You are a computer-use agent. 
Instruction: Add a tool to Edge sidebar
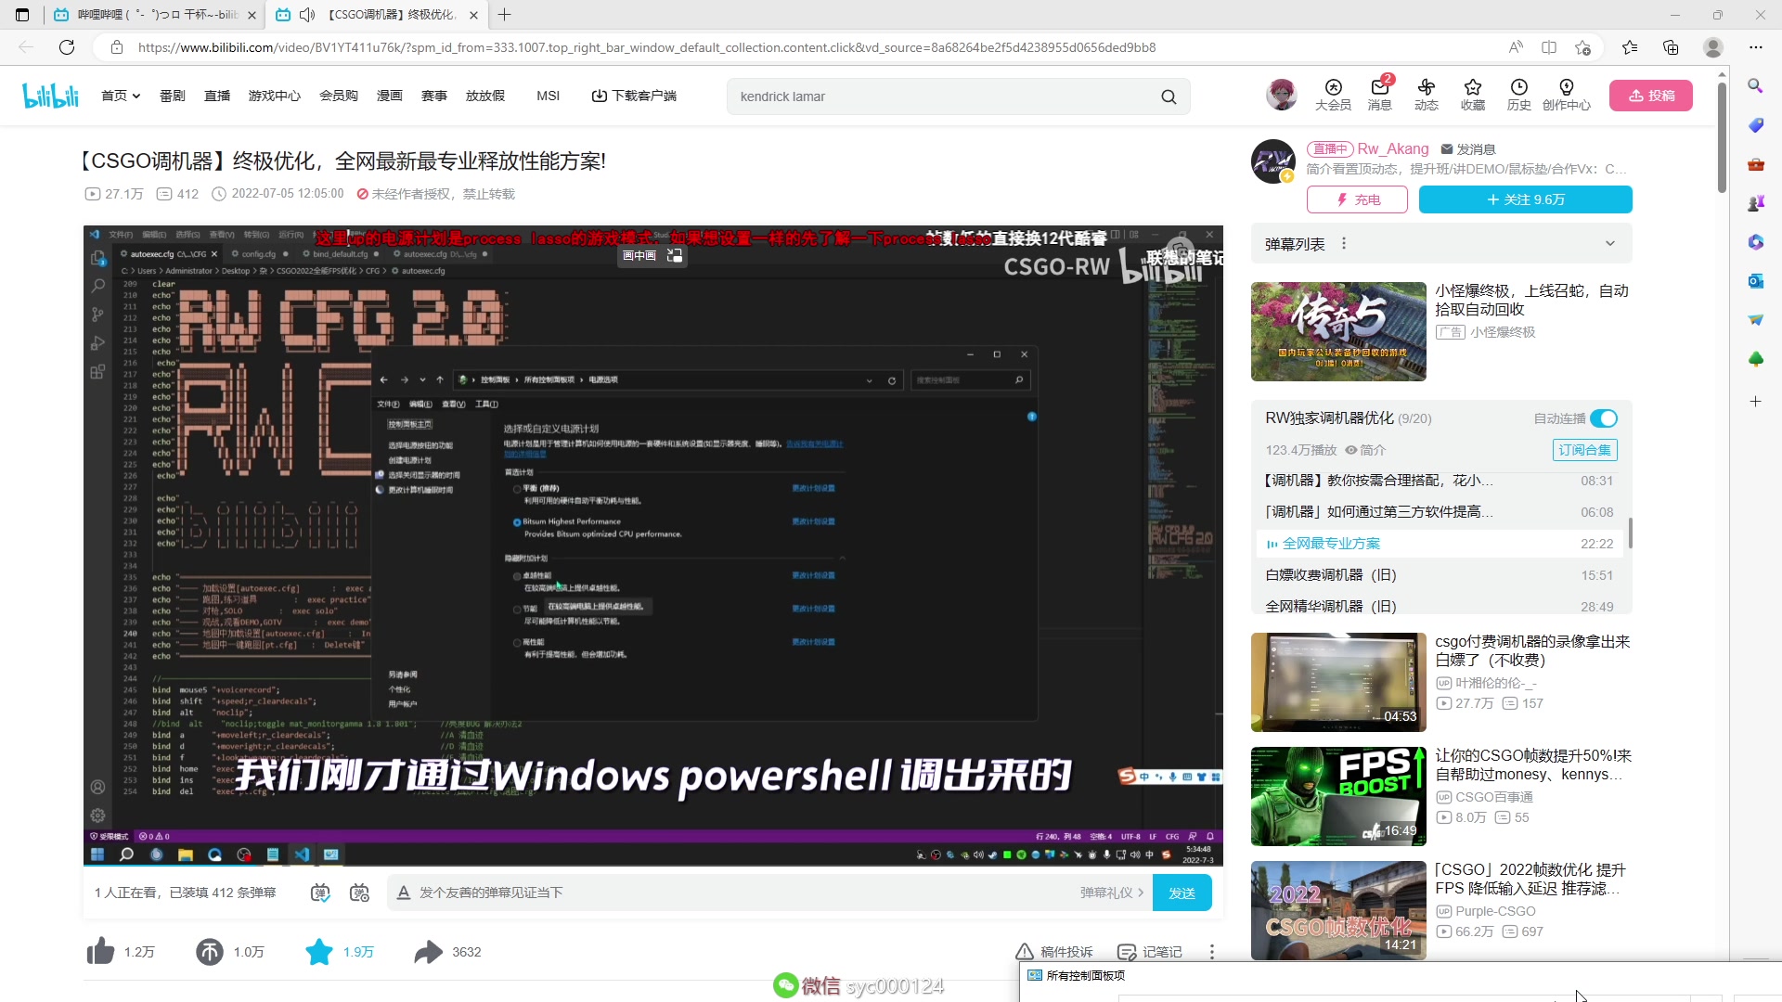[x=1755, y=402]
